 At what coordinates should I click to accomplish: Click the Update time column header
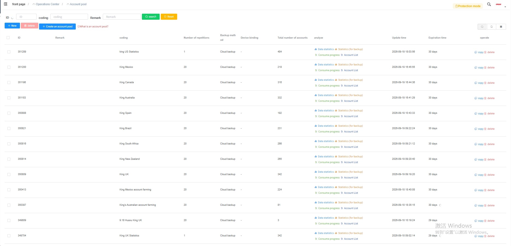pyautogui.click(x=399, y=38)
